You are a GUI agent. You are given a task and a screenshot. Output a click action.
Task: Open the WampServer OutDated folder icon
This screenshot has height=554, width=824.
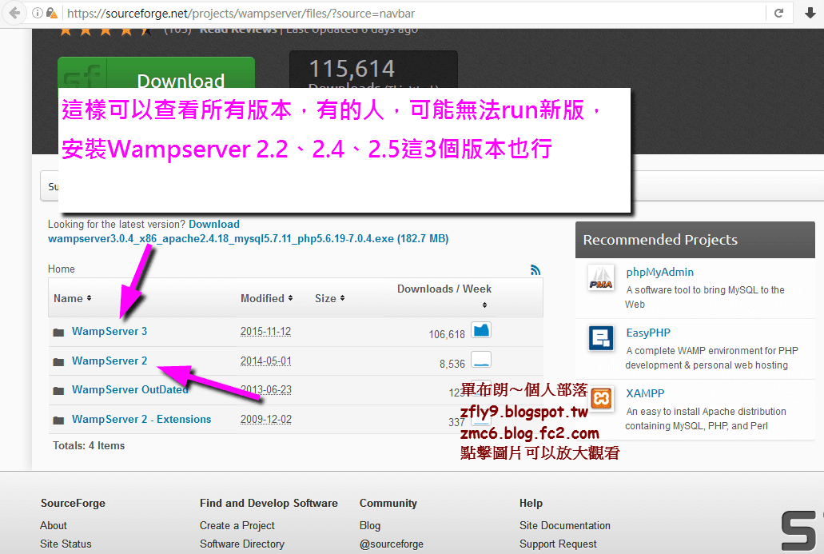[x=59, y=391]
